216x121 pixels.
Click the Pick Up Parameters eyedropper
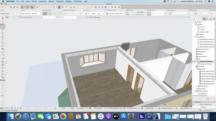[x=14, y=7]
